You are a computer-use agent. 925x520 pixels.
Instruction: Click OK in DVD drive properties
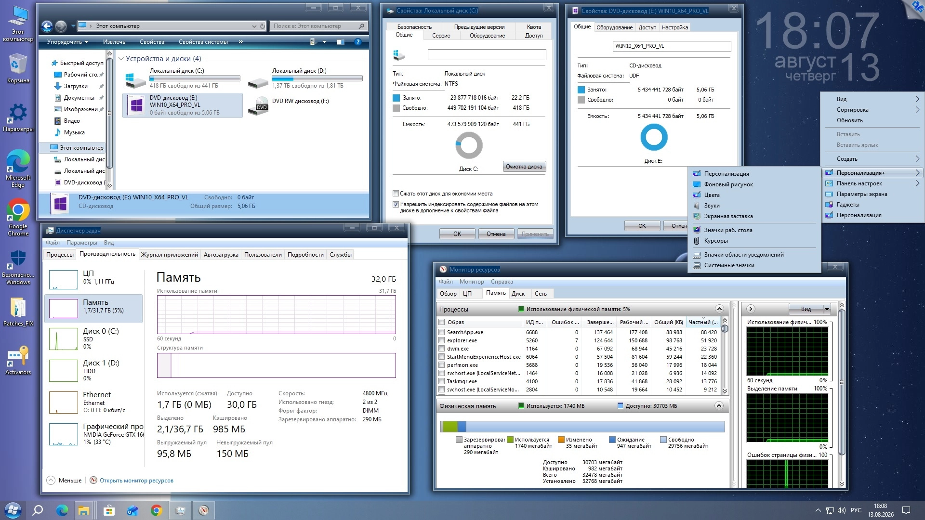(x=642, y=226)
